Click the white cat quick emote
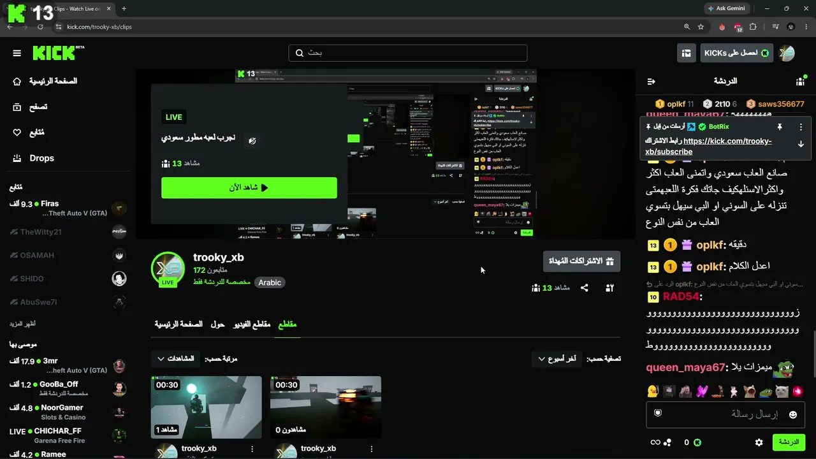The height and width of the screenshot is (459, 816). pyautogui.click(x=782, y=391)
